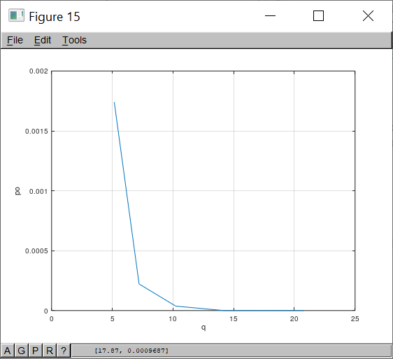This screenshot has height=359, width=393.
Task: Click the Figure 15 title text
Action: (x=55, y=17)
